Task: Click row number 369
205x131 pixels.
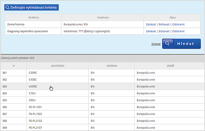Action: (x=5, y=128)
